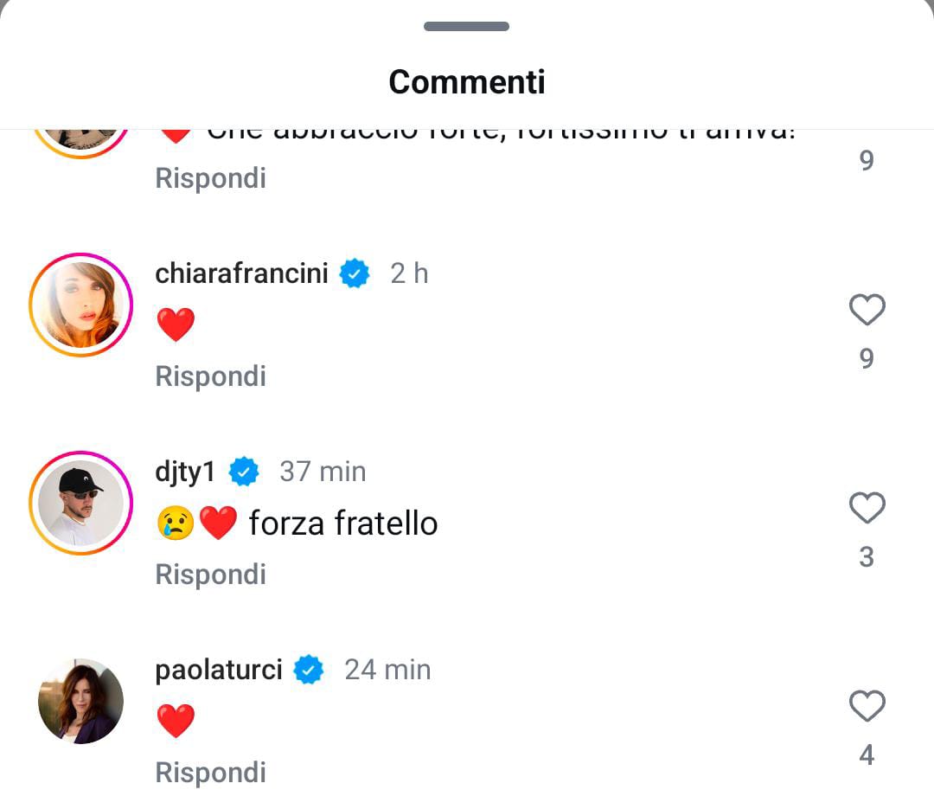The image size is (934, 809).
Task: Tap the paolaturci username
Action: 219,670
